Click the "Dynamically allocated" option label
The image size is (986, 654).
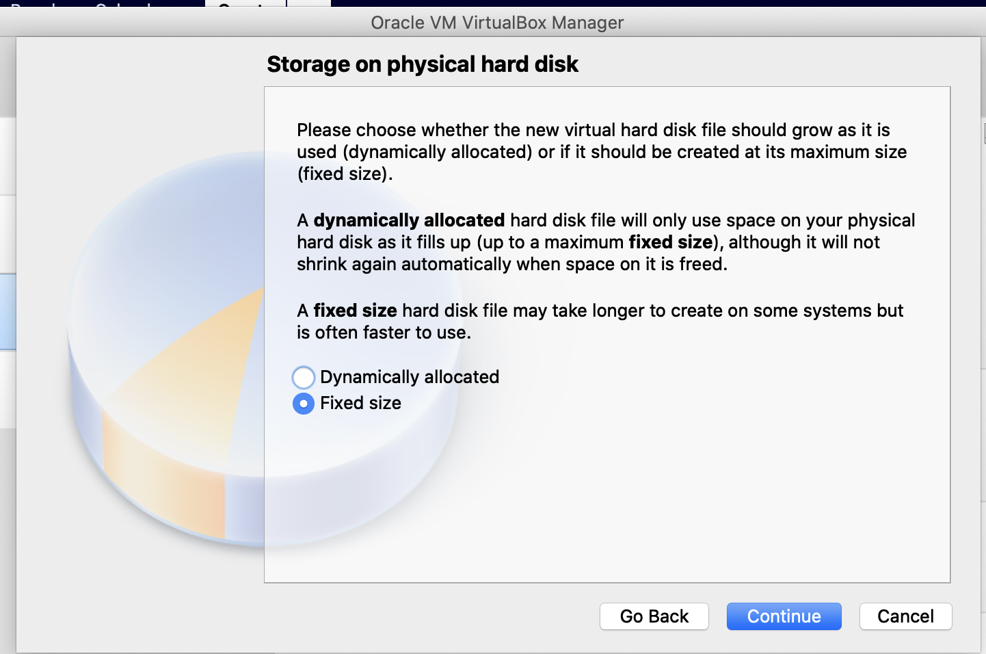click(410, 377)
